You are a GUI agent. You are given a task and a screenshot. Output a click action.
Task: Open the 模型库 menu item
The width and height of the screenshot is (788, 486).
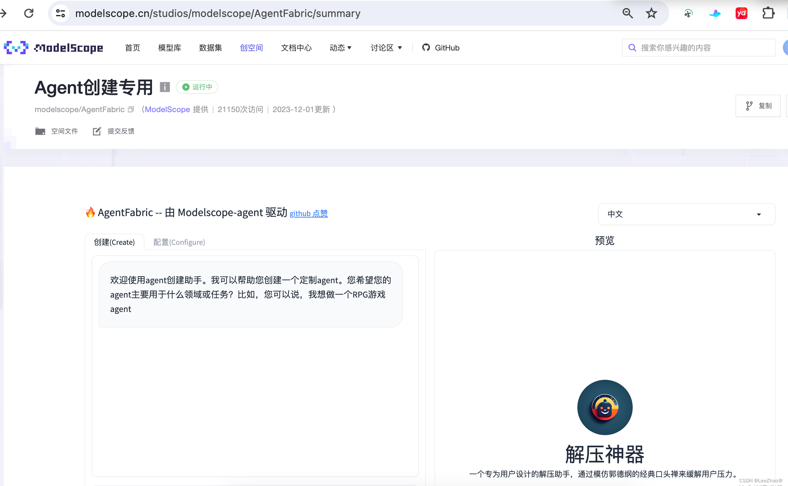coord(170,48)
